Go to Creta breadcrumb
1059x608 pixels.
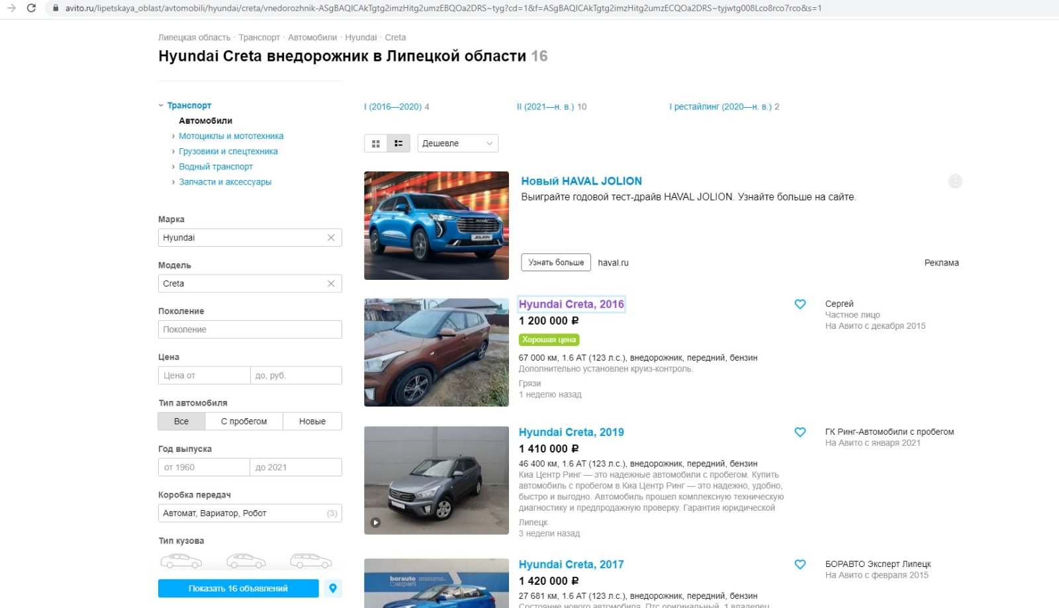pyautogui.click(x=395, y=38)
